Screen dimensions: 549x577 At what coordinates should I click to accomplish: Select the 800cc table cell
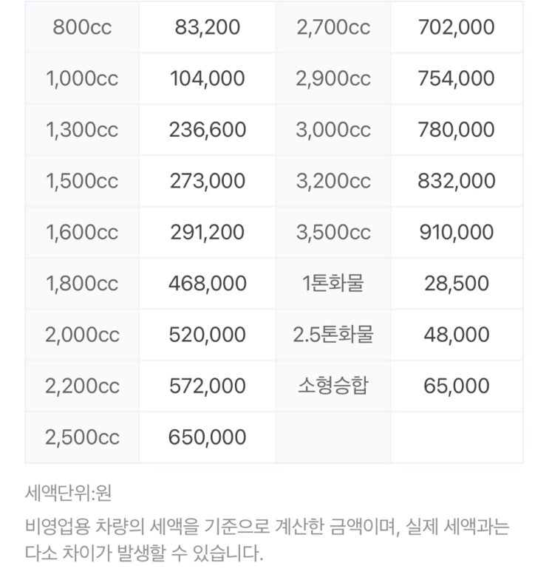click(x=82, y=27)
